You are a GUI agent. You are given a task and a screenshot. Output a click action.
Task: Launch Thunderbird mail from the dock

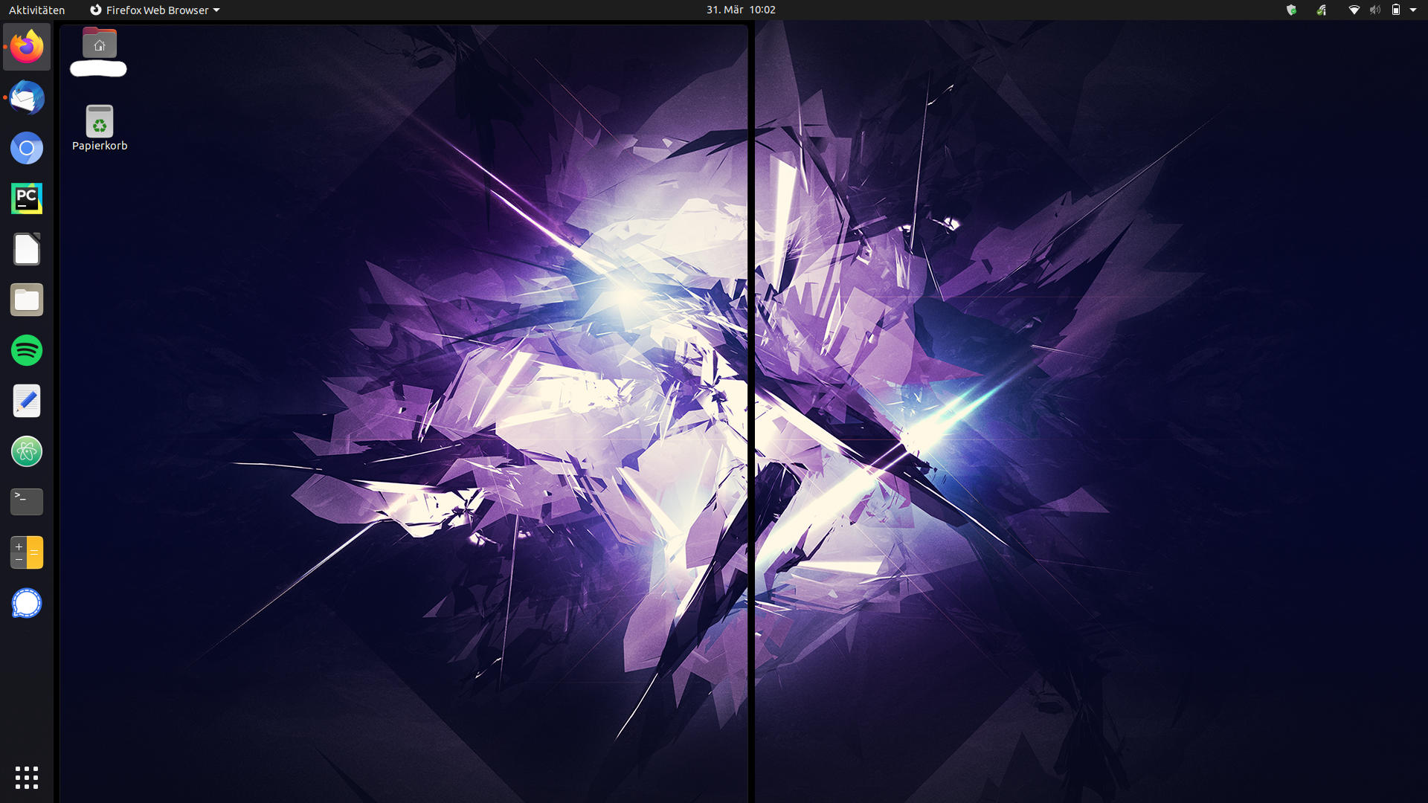(27, 97)
